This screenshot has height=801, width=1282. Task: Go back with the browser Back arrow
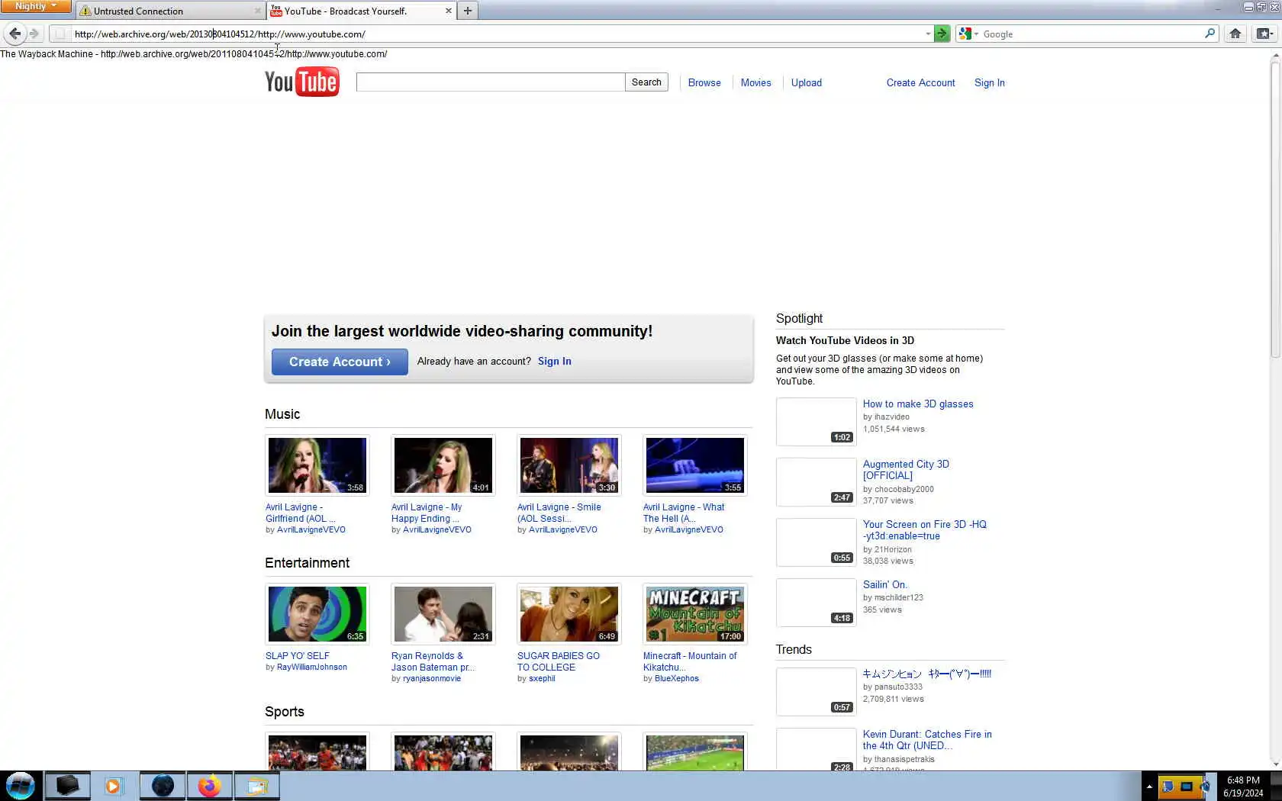pos(14,34)
